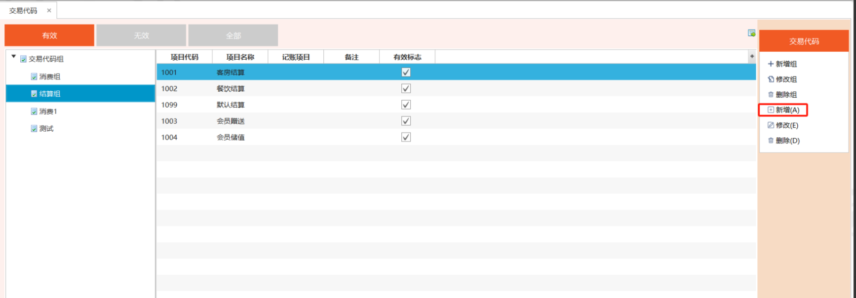
Task: Click the 修改组 edit icon
Action: pyautogui.click(x=771, y=79)
